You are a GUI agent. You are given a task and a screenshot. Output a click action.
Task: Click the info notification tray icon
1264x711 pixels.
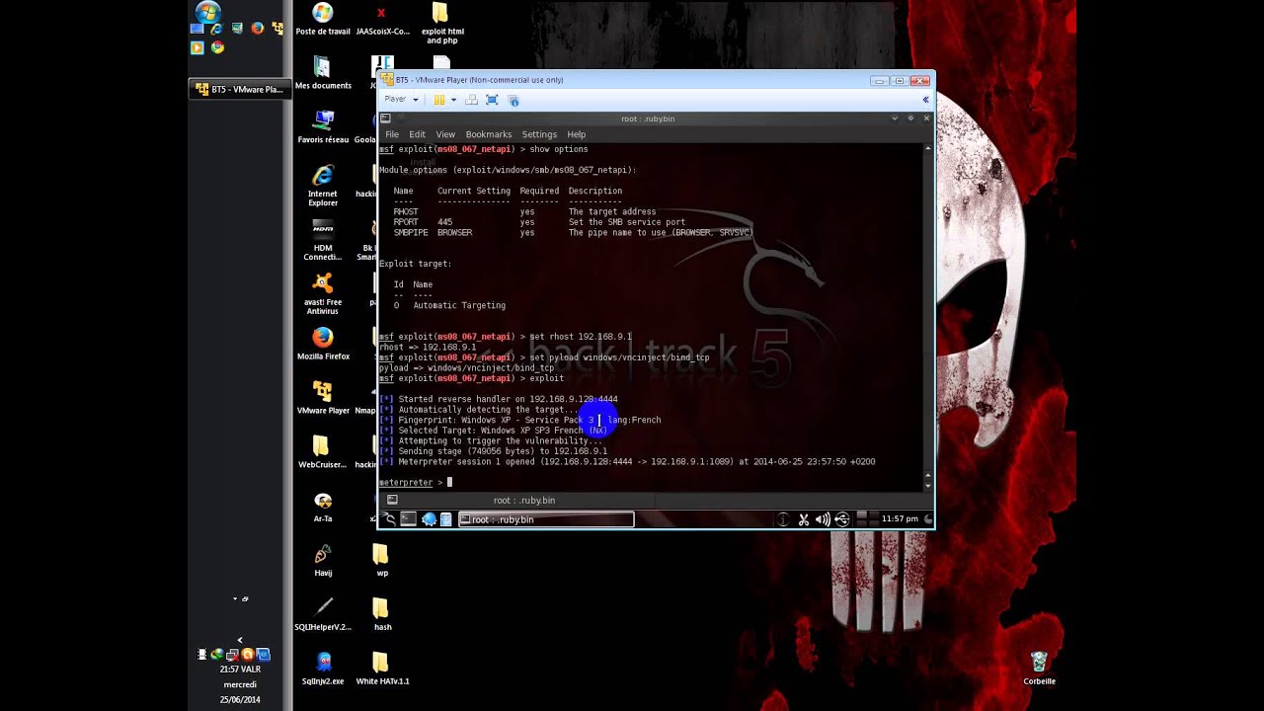(784, 519)
